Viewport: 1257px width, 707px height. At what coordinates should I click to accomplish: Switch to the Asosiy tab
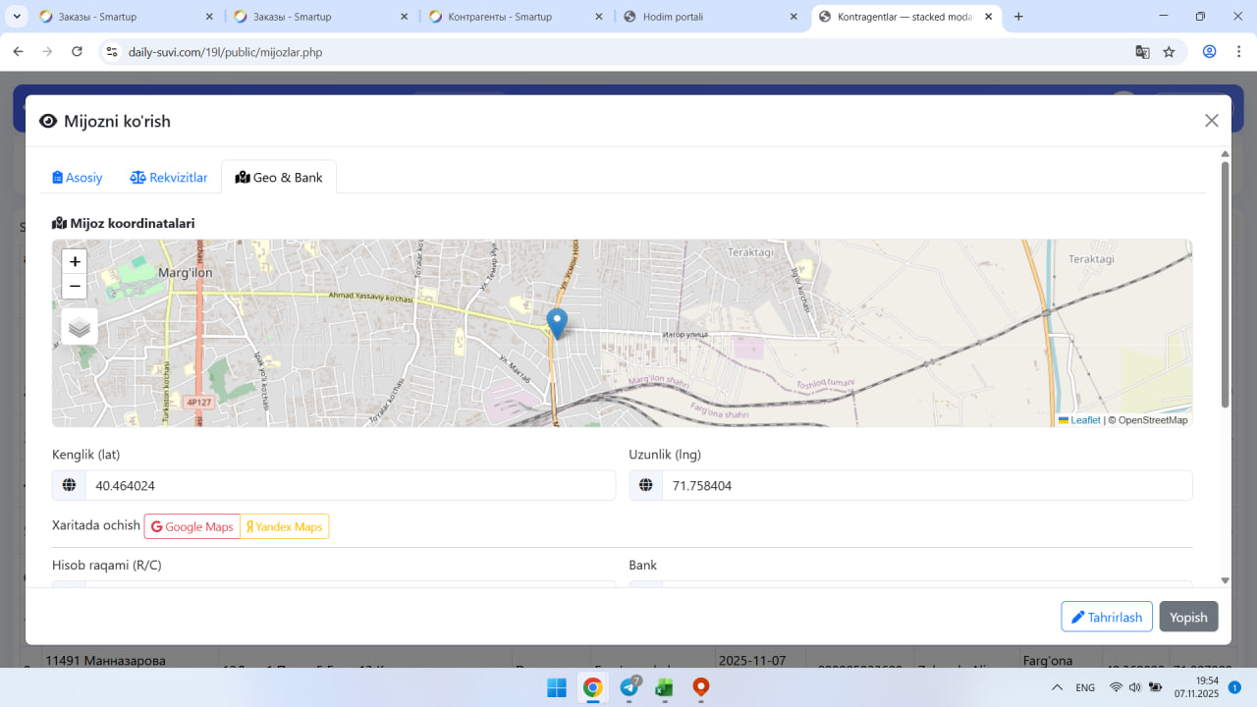tap(78, 178)
